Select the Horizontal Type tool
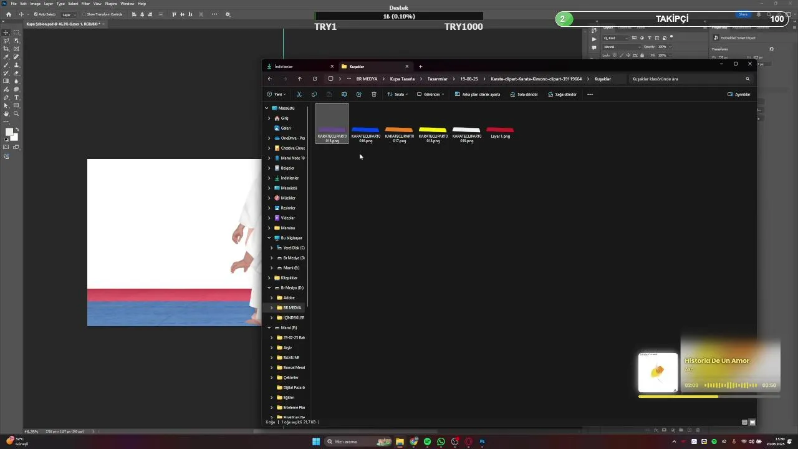Viewport: 798px width, 449px height. [x=16, y=97]
